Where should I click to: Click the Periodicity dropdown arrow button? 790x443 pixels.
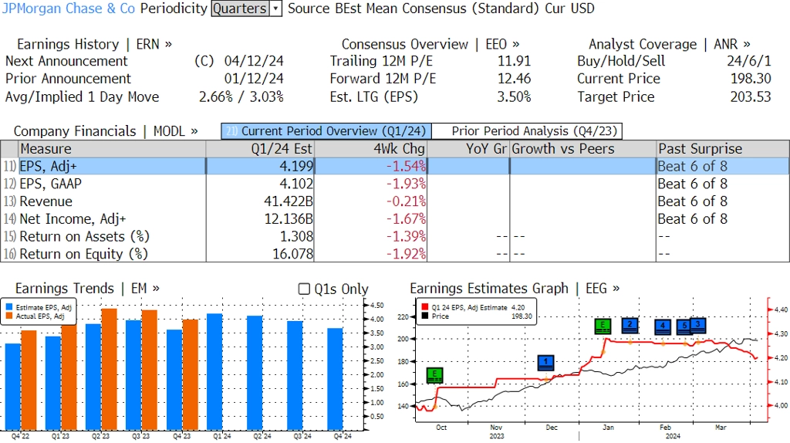click(275, 8)
